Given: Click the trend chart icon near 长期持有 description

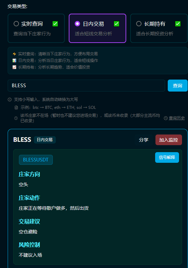Looking at the screenshot, I should click(14, 67).
